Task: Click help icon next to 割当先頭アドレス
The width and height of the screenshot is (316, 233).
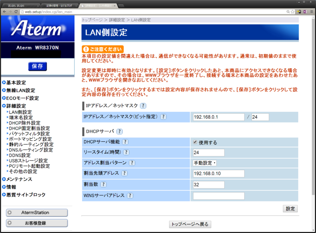Action: (x=125, y=173)
